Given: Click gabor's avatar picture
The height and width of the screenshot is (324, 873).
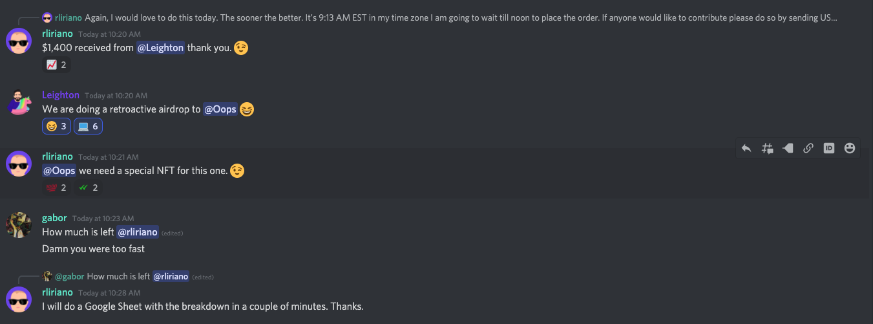Looking at the screenshot, I should click(x=19, y=225).
